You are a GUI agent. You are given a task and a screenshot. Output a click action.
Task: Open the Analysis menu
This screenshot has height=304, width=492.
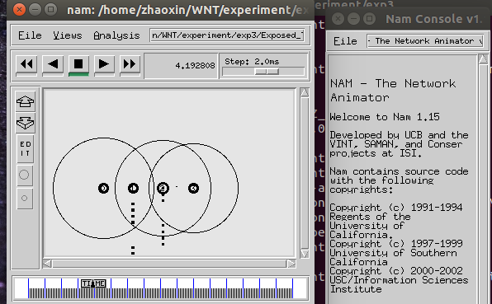[x=116, y=35]
